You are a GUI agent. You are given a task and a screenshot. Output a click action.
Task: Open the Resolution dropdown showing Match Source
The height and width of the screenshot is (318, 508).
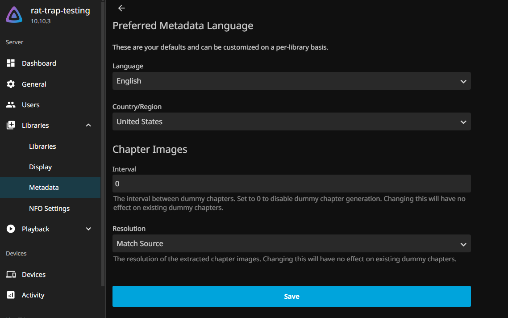(x=291, y=244)
